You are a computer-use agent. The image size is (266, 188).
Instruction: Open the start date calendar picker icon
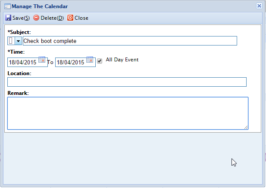[42, 60]
